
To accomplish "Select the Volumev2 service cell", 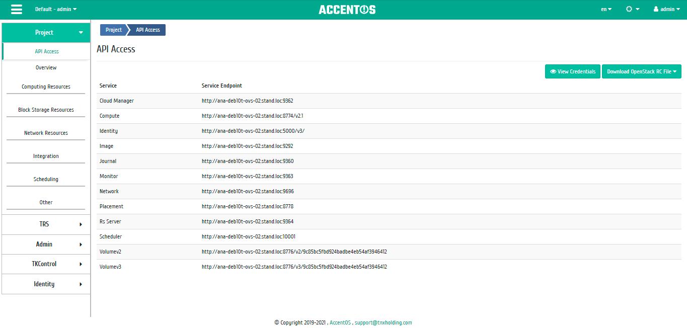I will point(110,252).
